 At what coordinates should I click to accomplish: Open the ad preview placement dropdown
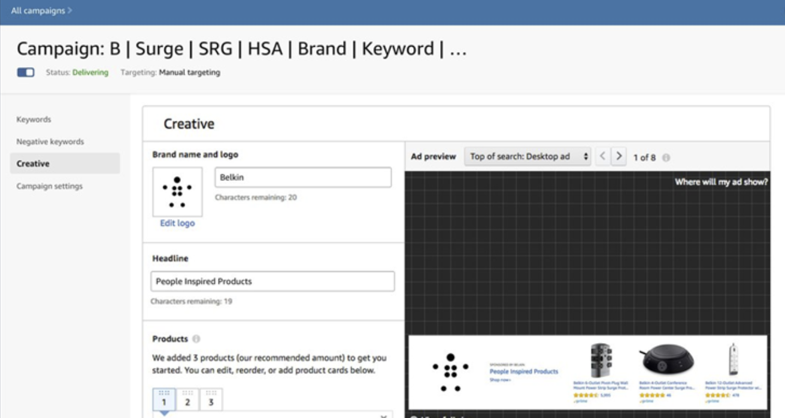(x=527, y=156)
